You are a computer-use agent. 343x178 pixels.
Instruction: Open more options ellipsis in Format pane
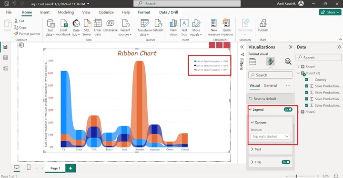pyautogui.click(x=288, y=85)
